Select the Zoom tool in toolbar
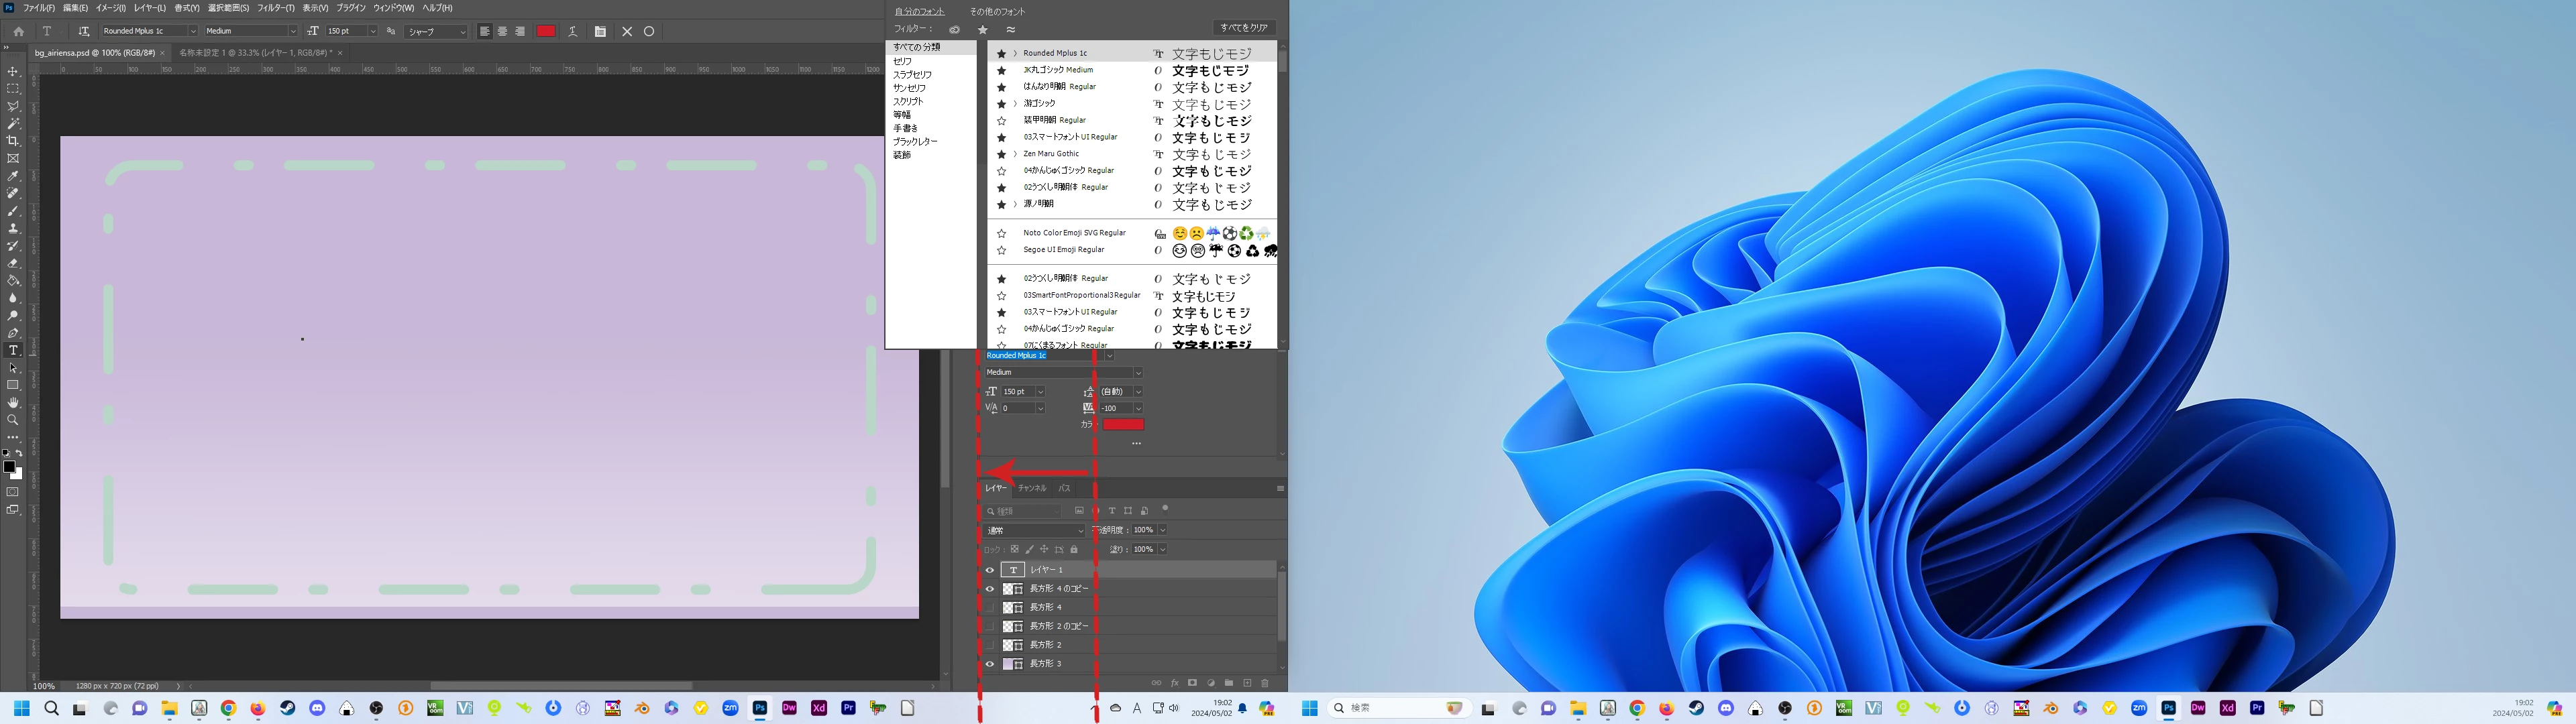 click(x=13, y=420)
